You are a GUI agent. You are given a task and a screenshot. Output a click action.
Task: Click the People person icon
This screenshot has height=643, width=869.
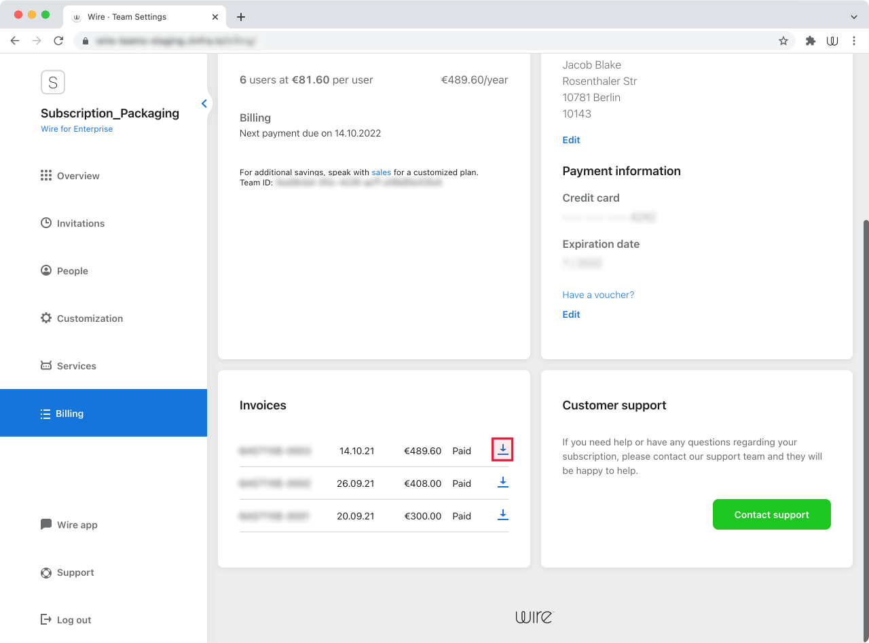point(46,270)
